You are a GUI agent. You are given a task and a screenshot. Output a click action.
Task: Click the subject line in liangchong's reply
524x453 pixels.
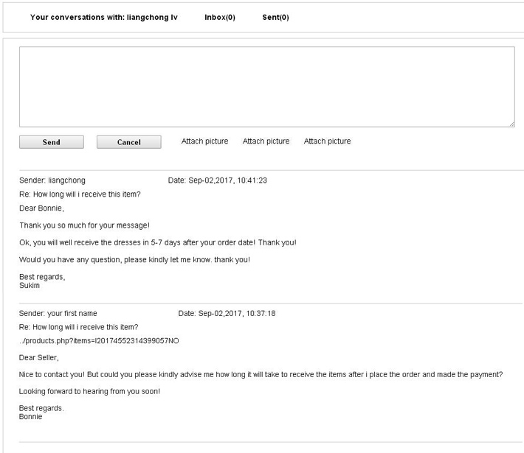pos(80,194)
